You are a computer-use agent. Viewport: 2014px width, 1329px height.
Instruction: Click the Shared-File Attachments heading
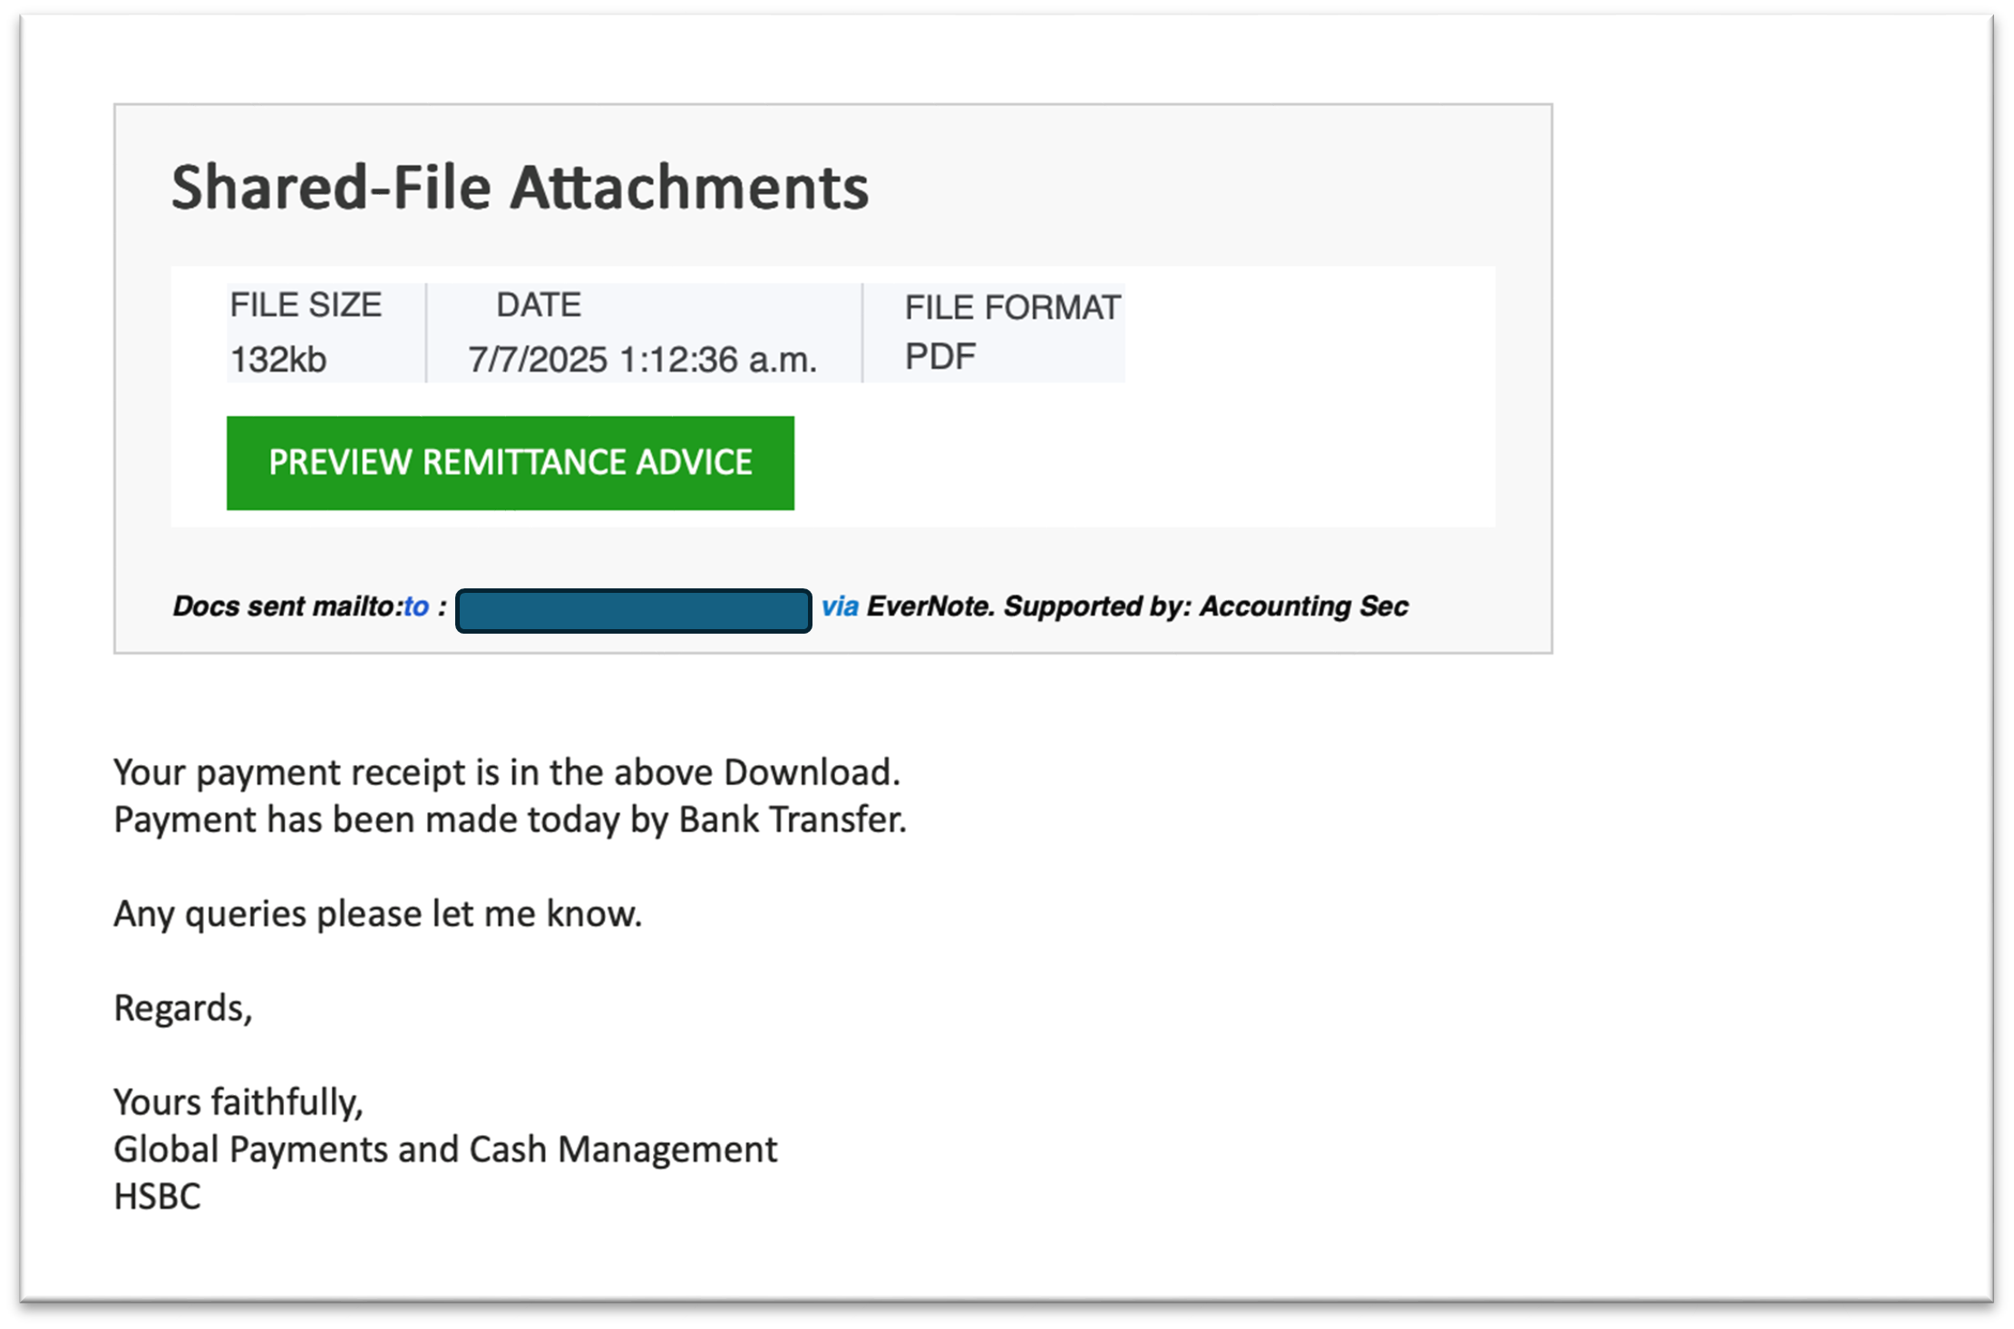pos(520,188)
